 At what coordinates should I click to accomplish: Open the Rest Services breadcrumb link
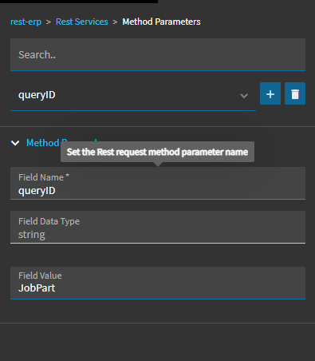click(x=82, y=22)
